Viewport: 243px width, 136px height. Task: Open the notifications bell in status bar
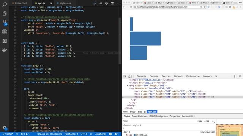pyautogui.click(x=117, y=134)
